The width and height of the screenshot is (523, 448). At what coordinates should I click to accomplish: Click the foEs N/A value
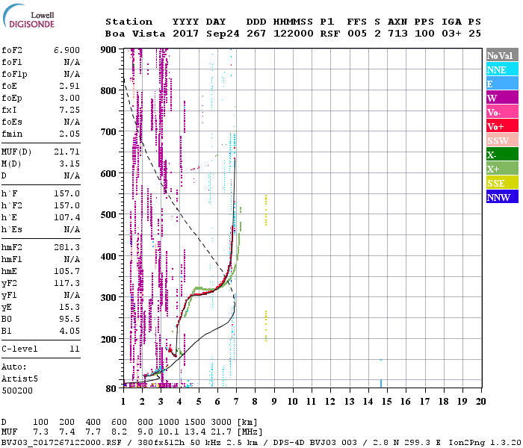pyautogui.click(x=72, y=122)
